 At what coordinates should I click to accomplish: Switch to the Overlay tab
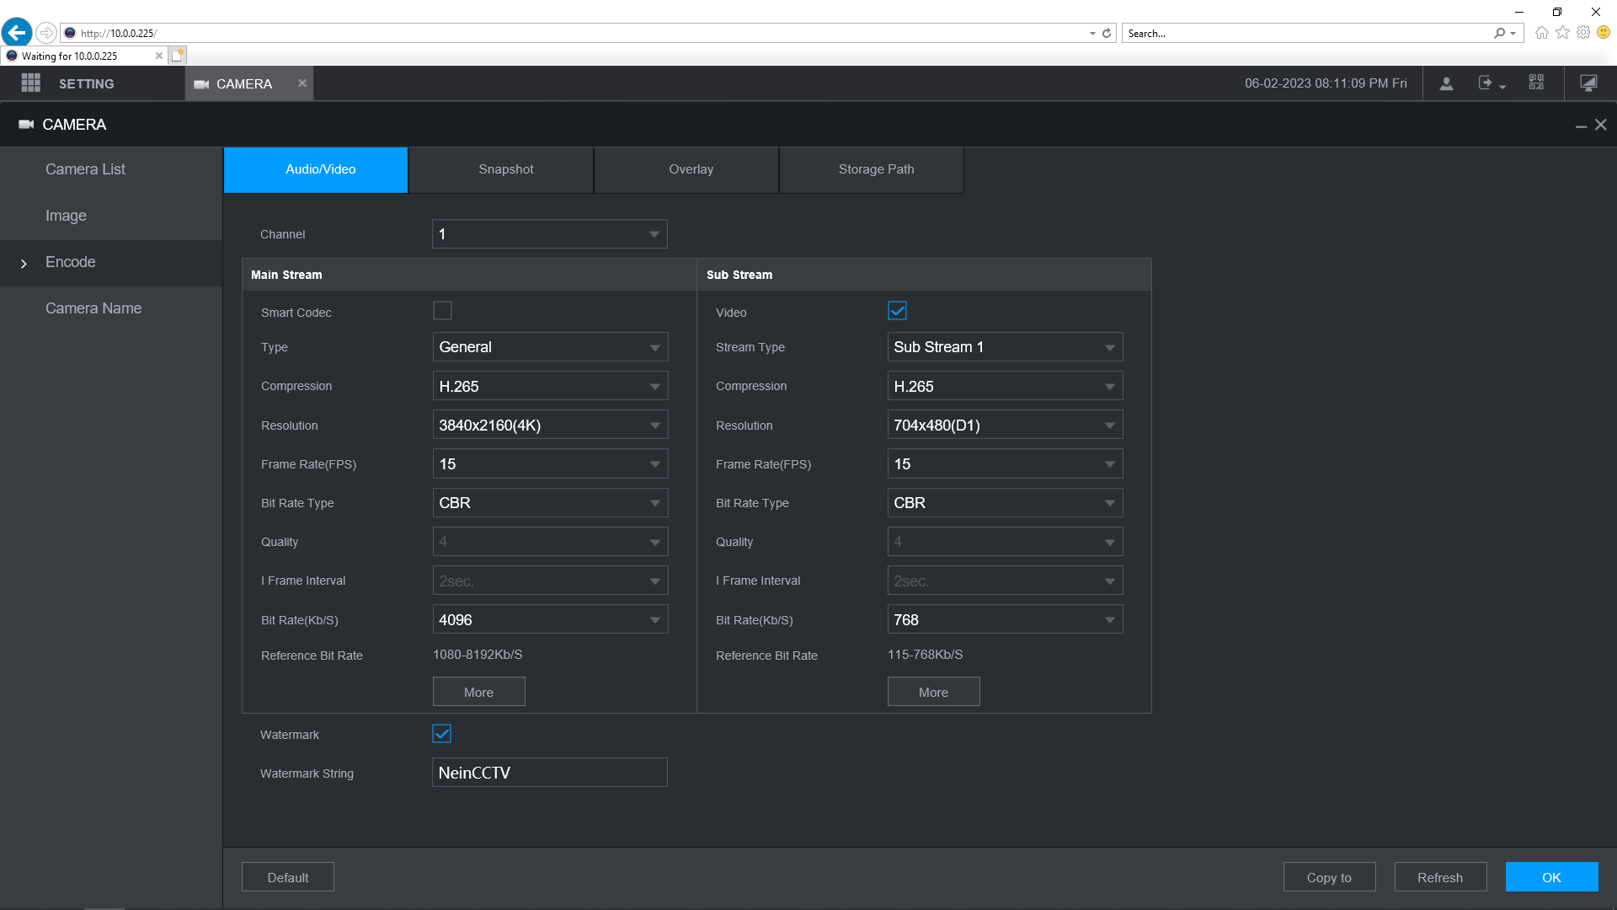(686, 169)
